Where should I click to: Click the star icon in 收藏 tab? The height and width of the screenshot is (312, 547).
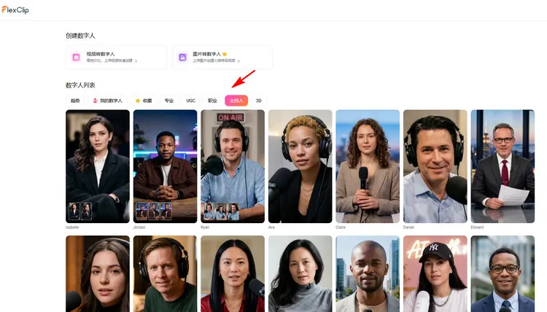[x=138, y=101]
